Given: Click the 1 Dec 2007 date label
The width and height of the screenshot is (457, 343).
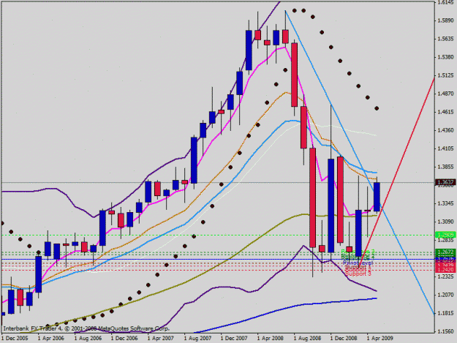Looking at the screenshot, I should [234, 339].
